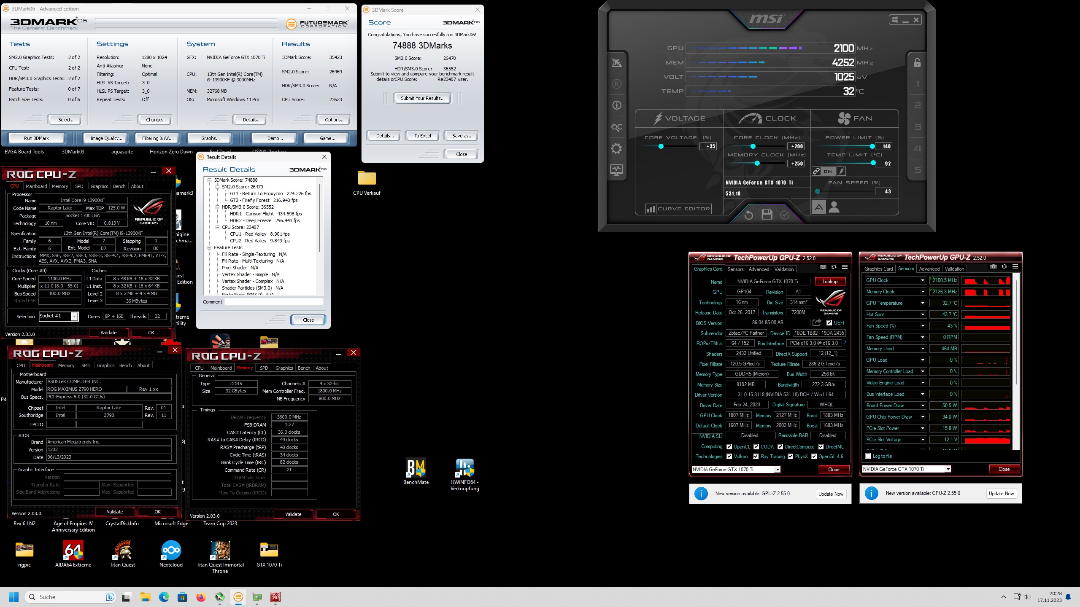Open Nextcloud desktop icon

pos(171,555)
